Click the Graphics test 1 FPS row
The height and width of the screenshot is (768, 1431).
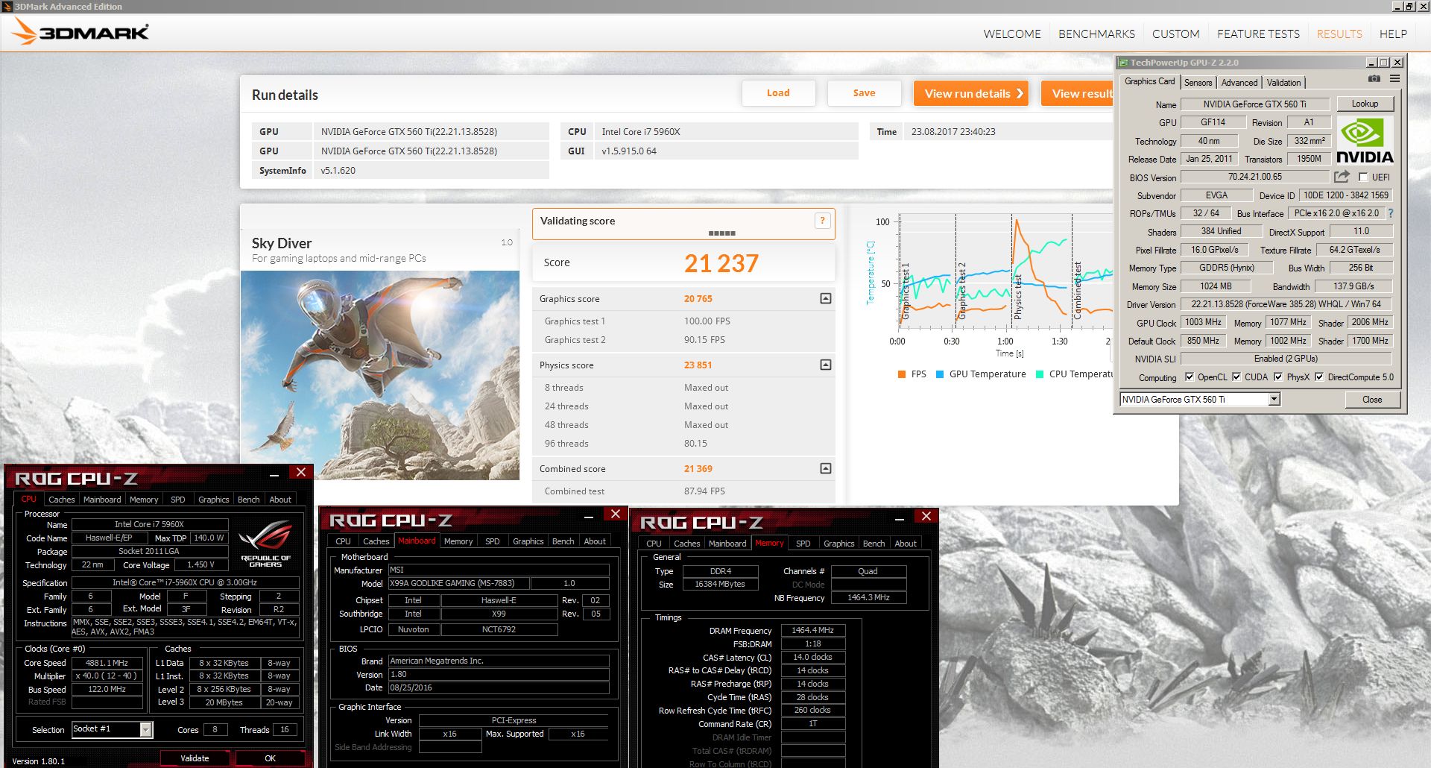coord(683,321)
